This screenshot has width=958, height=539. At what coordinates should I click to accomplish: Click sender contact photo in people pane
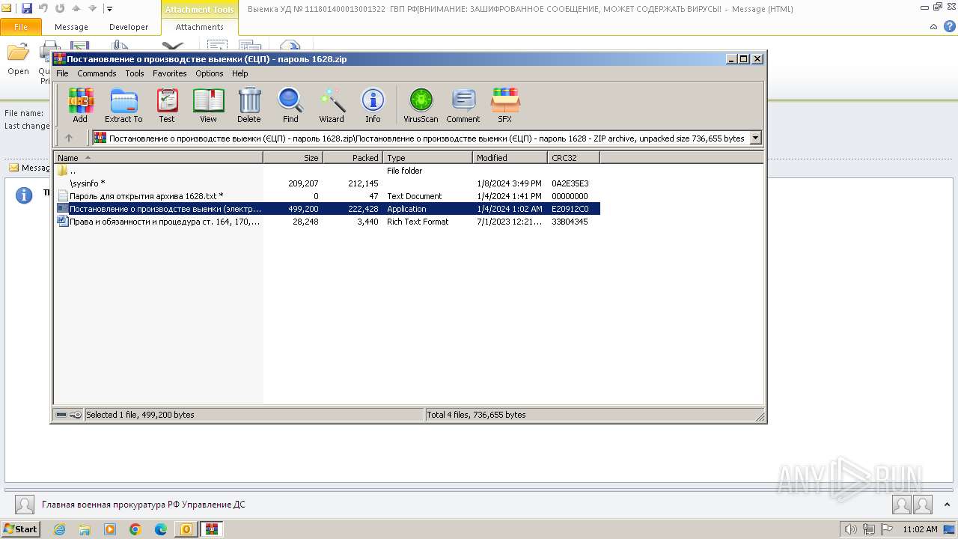coord(25,505)
